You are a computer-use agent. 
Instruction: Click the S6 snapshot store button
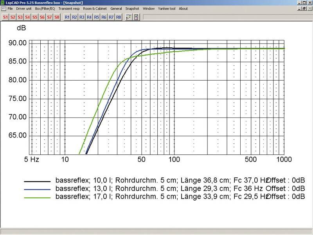pos(42,17)
